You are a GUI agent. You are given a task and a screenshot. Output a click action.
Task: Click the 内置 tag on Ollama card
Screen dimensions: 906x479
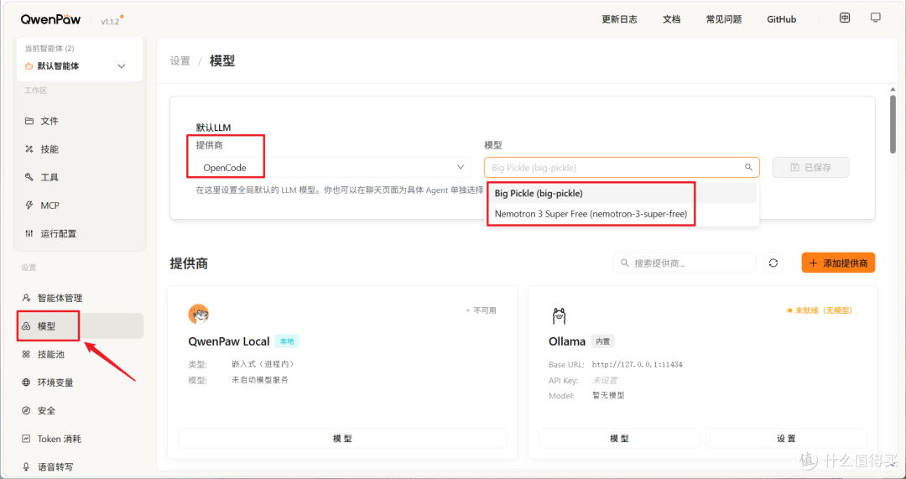(x=602, y=341)
